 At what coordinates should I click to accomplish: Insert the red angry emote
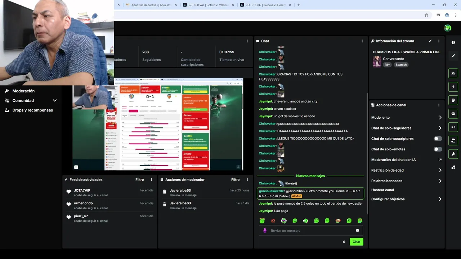273,221
